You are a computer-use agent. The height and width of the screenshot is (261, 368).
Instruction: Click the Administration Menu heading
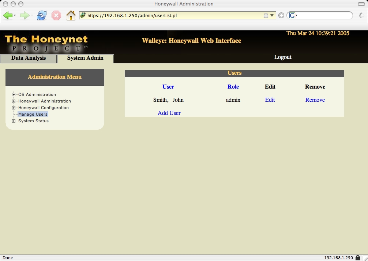coord(55,77)
